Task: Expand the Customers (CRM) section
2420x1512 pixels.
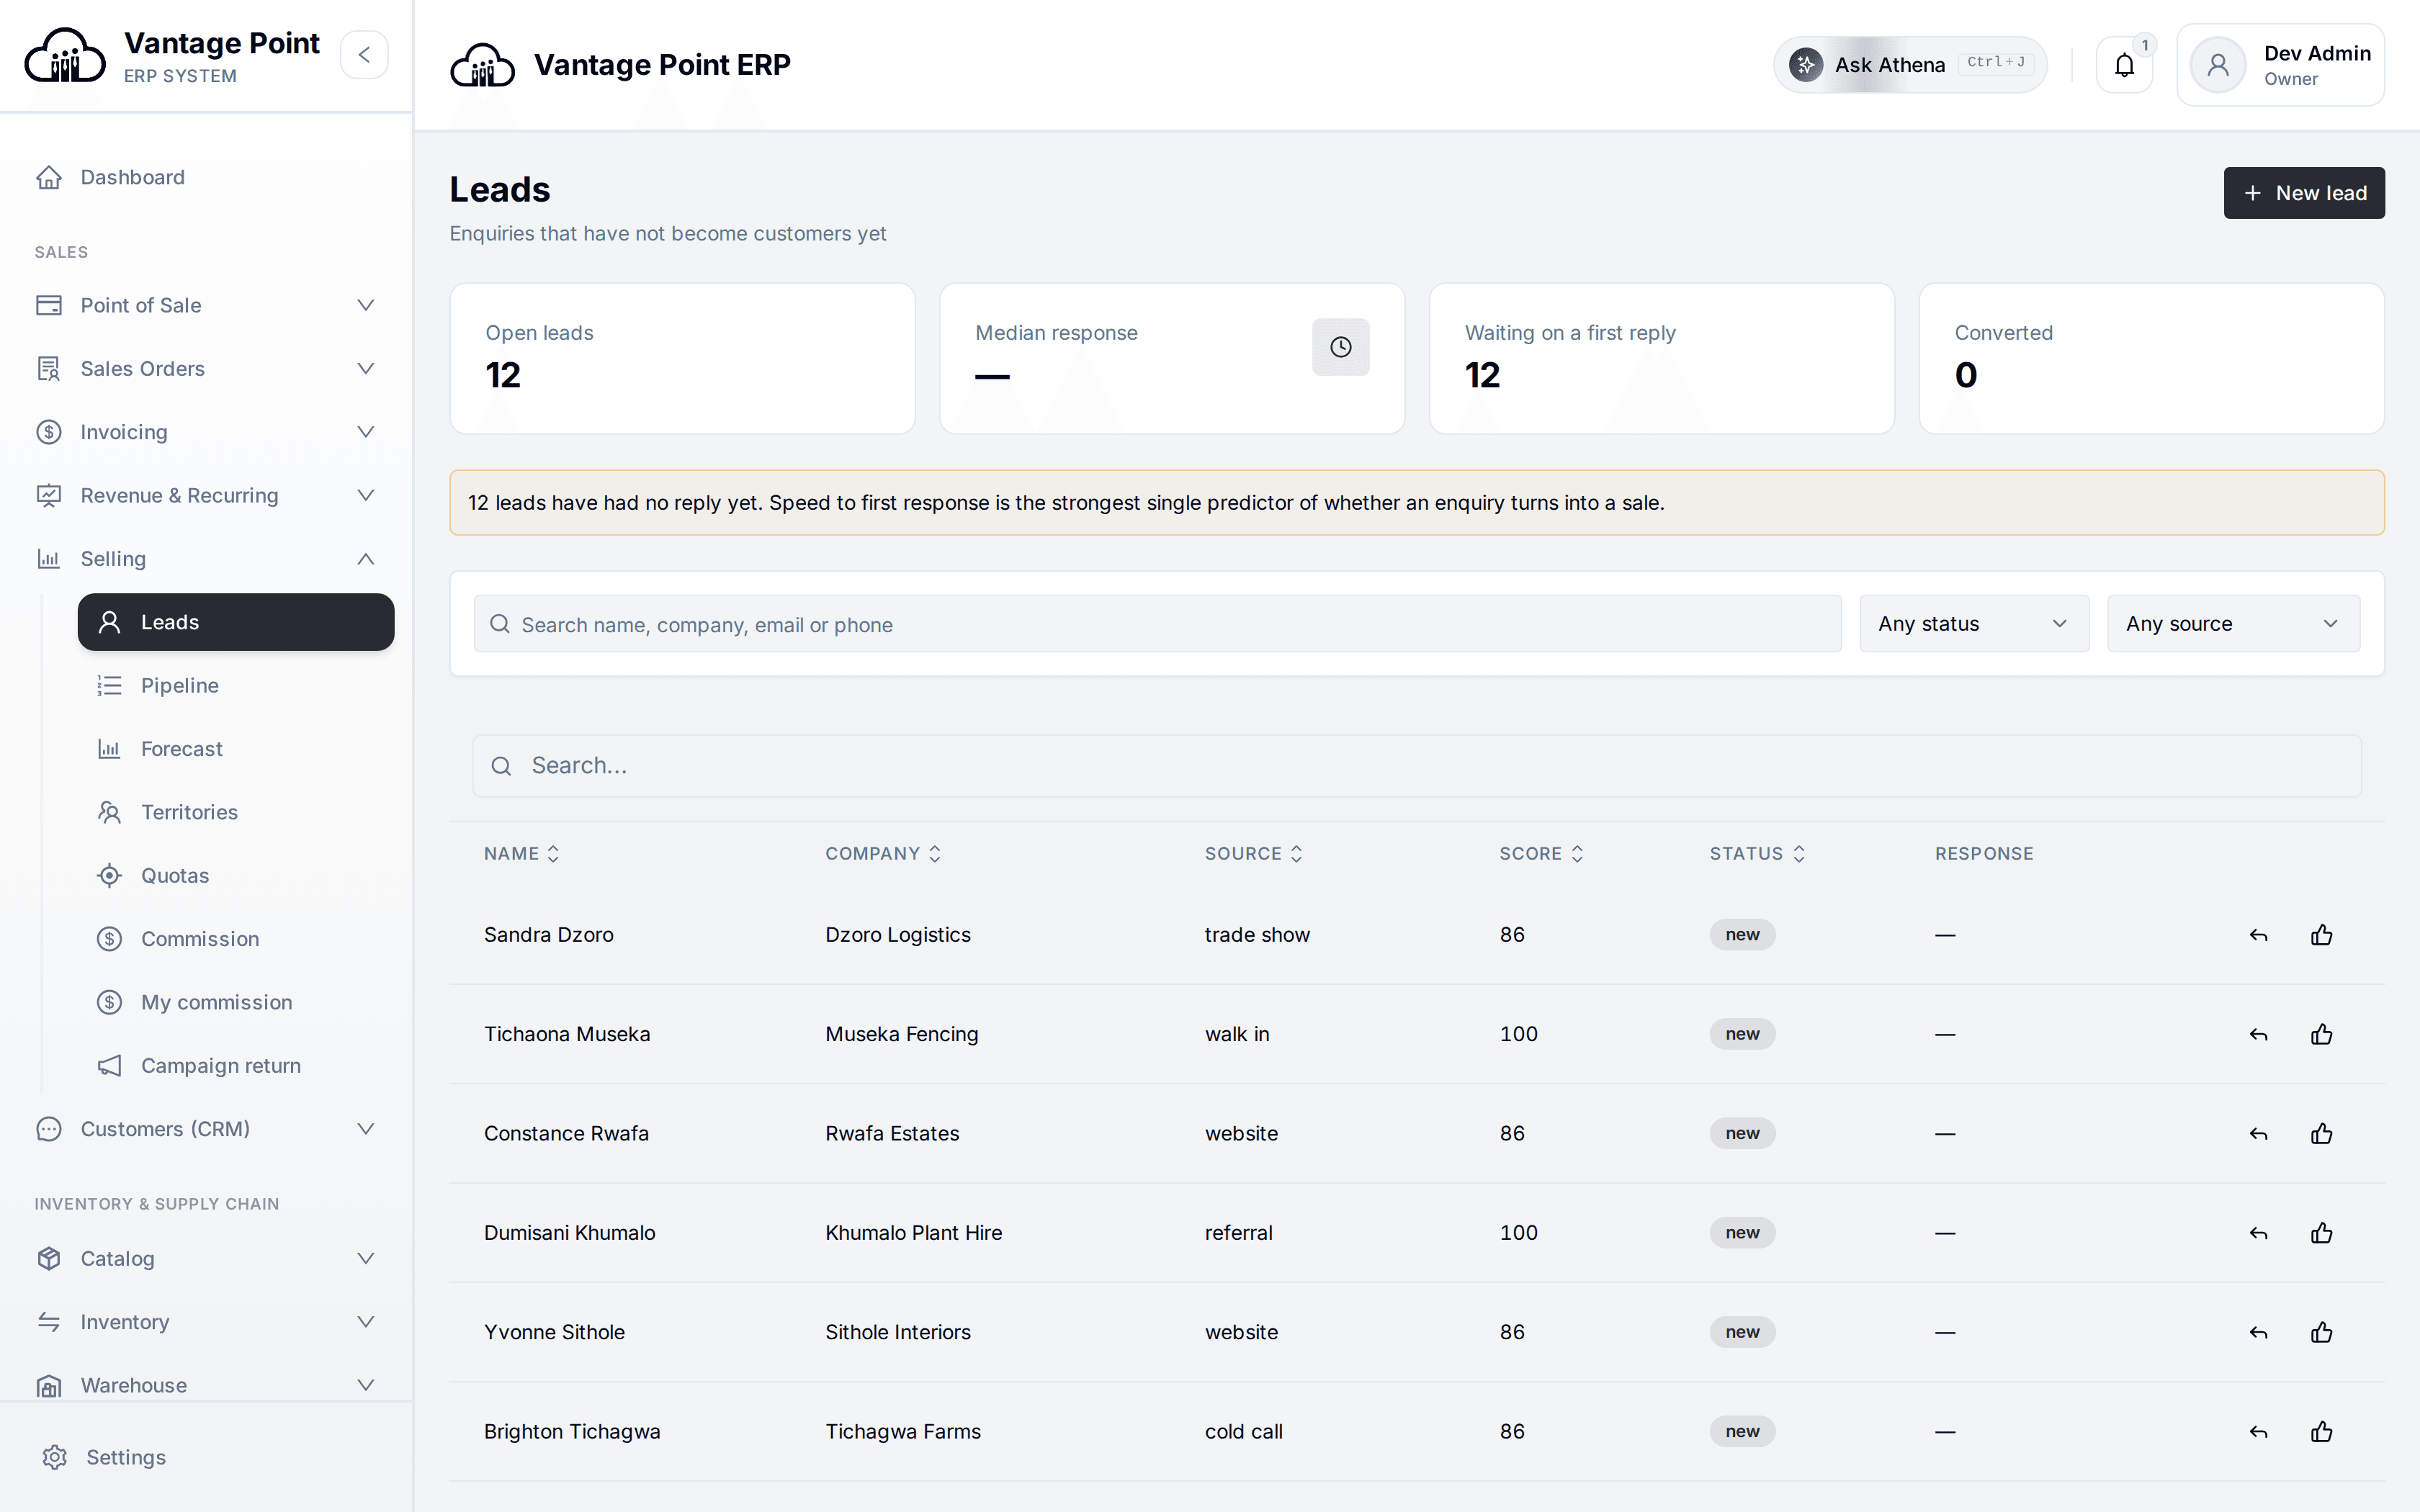Action: pyautogui.click(x=206, y=1129)
